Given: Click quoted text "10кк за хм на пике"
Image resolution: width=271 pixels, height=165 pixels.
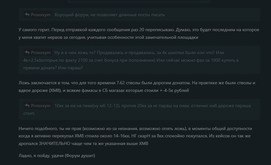Looking at the screenshot, I should click(74, 106).
